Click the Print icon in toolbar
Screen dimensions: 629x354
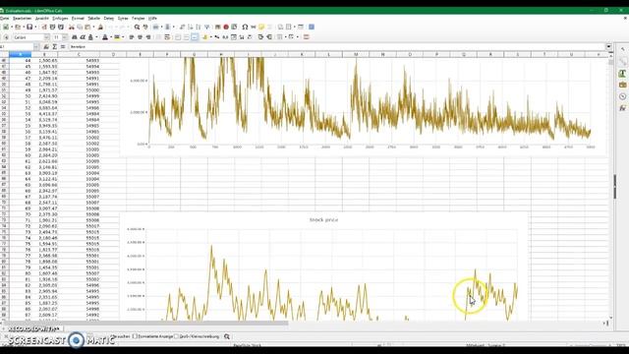[x=52, y=27]
